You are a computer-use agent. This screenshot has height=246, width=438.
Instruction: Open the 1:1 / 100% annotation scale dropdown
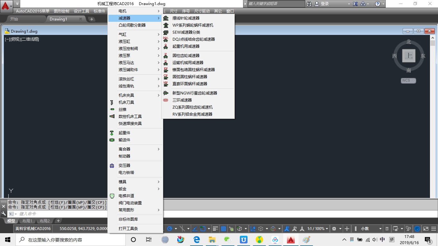[318, 229]
